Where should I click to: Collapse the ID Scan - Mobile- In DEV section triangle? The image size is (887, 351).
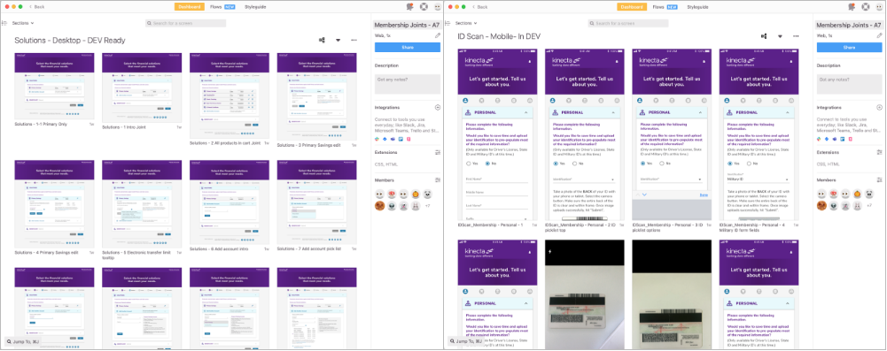click(x=780, y=36)
